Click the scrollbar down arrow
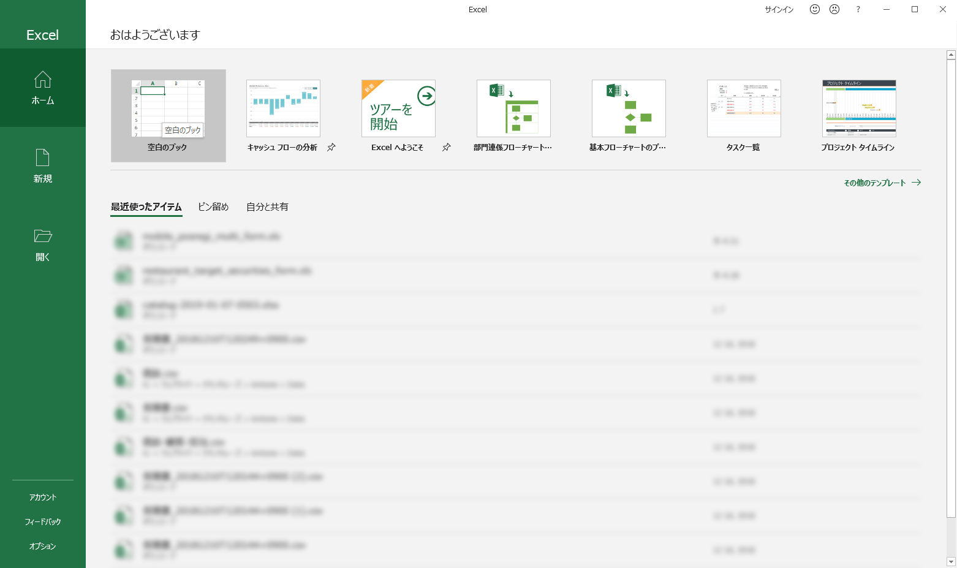Screen dimensions: 957x568 coord(951,561)
